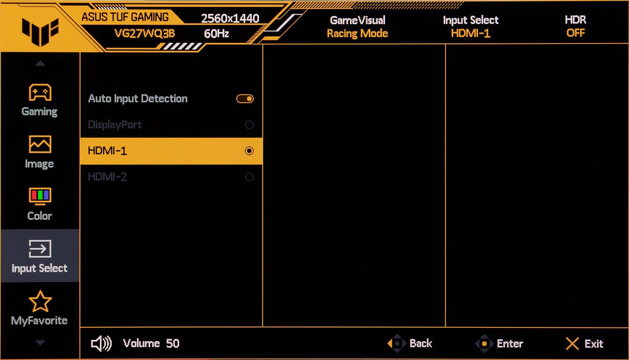Open the Color menu RGB icon
629x360 pixels.
coord(40,196)
